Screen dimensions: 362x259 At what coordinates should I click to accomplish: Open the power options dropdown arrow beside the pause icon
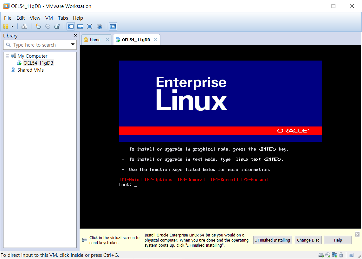click(x=12, y=27)
